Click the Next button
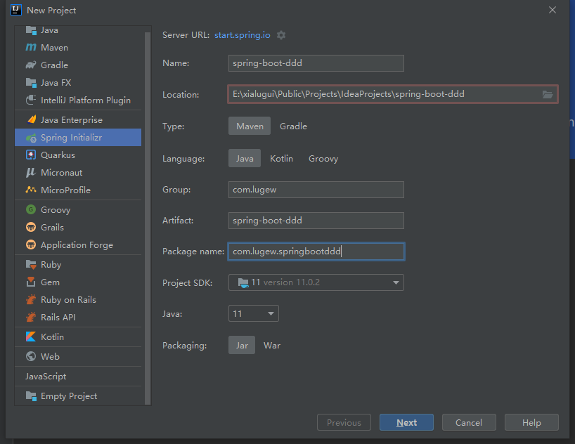The width and height of the screenshot is (575, 444). coord(407,422)
